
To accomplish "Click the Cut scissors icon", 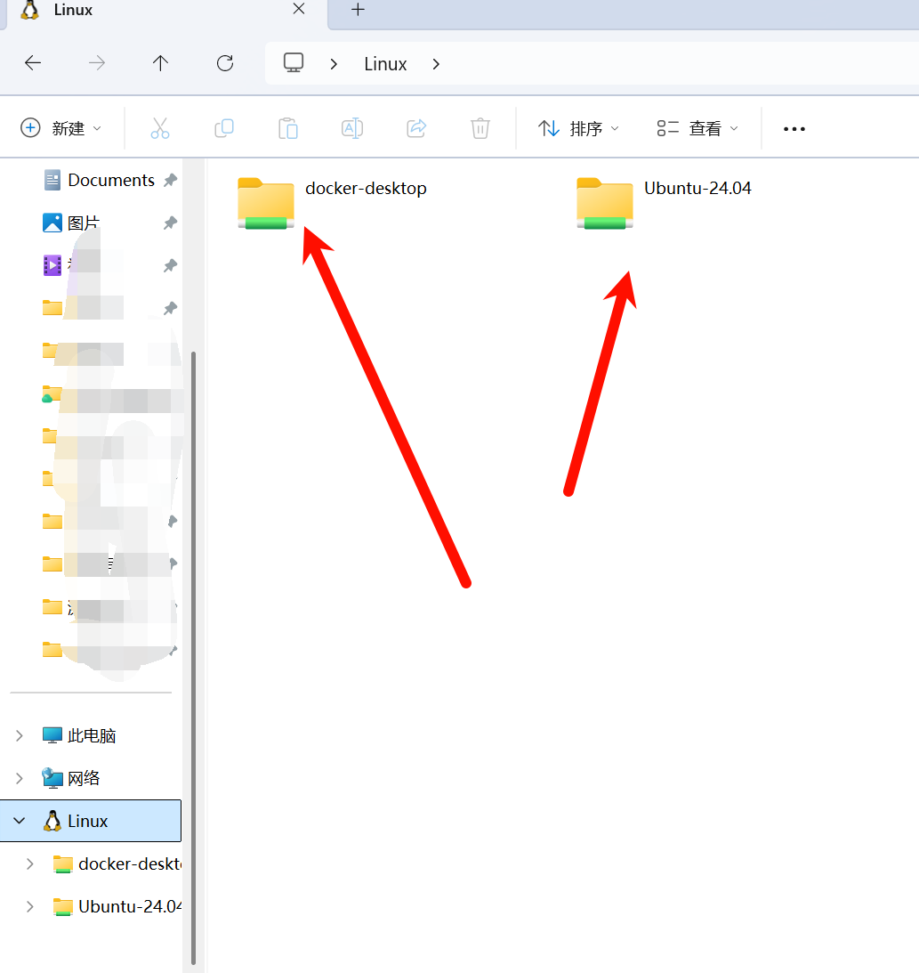I will [160, 128].
